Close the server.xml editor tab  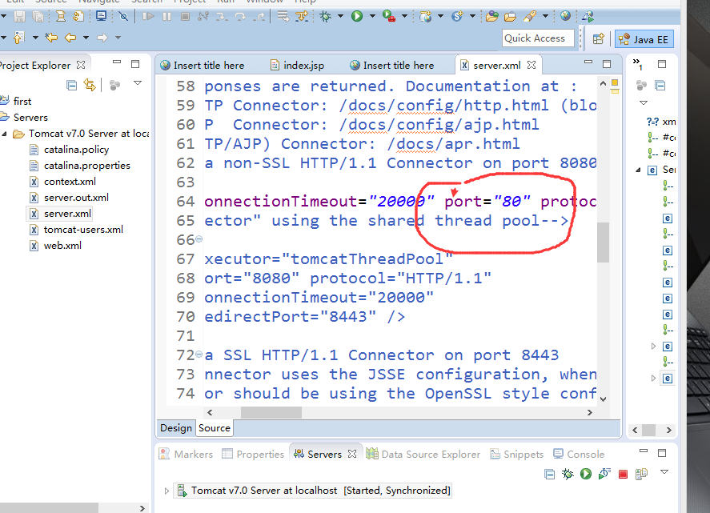tap(531, 65)
